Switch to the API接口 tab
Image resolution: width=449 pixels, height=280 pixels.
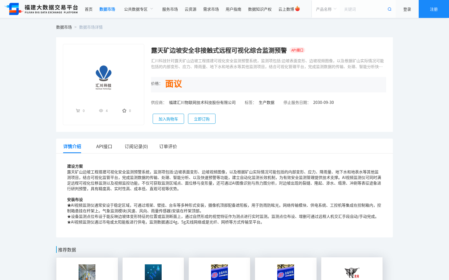[104, 146]
